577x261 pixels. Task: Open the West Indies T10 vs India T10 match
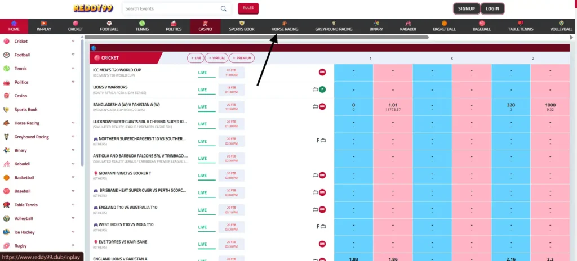(123, 224)
